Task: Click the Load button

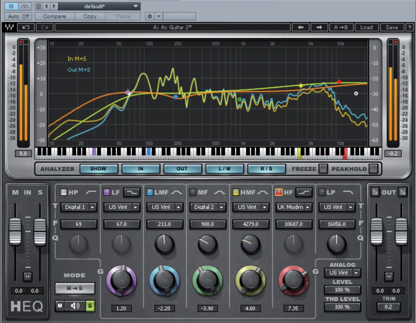Action: [x=366, y=27]
